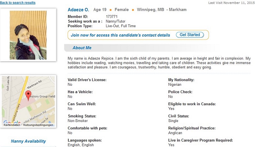Image resolution: width=255 pixels, height=147 pixels.
Task: Open the Nanny Availability section
Action: tap(28, 141)
